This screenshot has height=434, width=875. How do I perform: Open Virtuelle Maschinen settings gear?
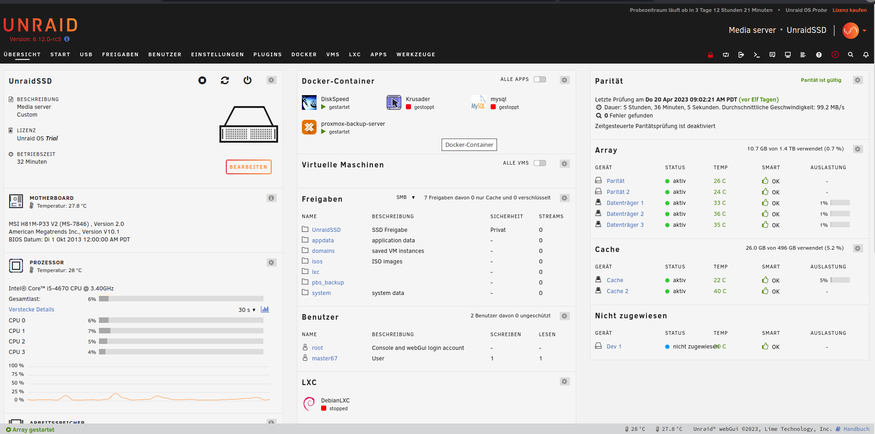pos(564,164)
